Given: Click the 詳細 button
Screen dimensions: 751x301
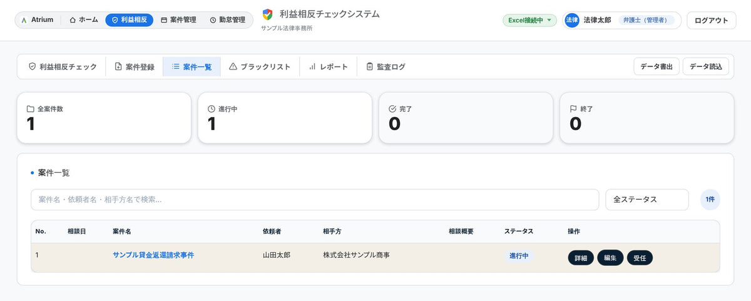Looking at the screenshot, I should [x=581, y=258].
